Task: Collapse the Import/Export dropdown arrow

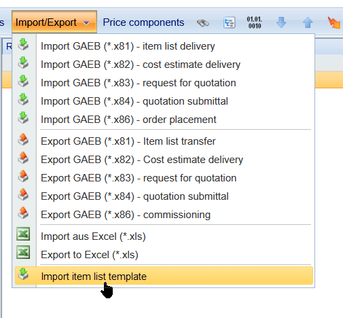Action: [86, 22]
